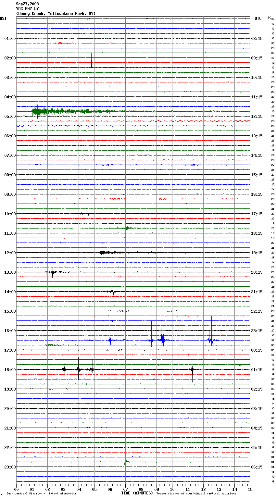Screen dimensions: 276x498
Task: Click the 07:00 MST time label
Action: pos(10,156)
